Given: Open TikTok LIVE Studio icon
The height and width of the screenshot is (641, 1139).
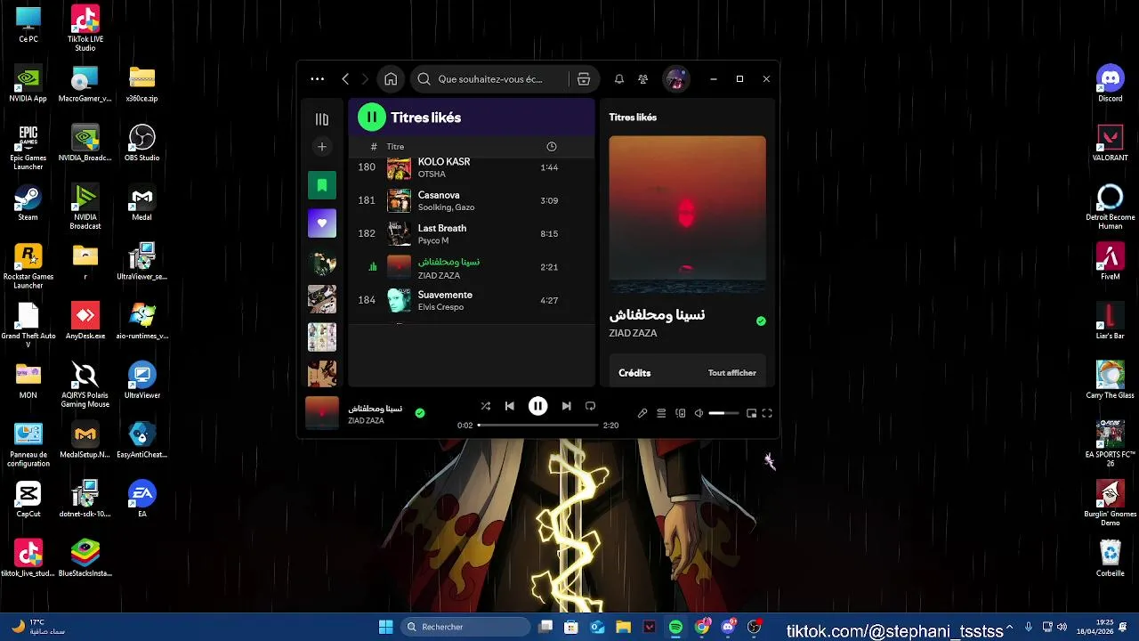Looking at the screenshot, I should pyautogui.click(x=85, y=28).
